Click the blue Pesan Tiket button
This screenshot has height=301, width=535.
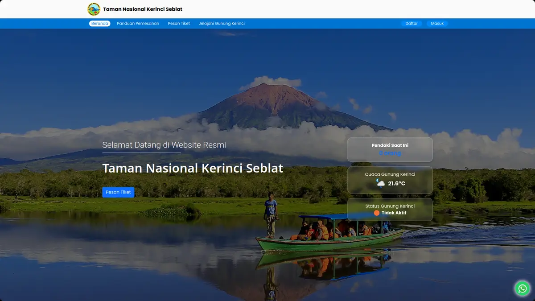(x=118, y=192)
